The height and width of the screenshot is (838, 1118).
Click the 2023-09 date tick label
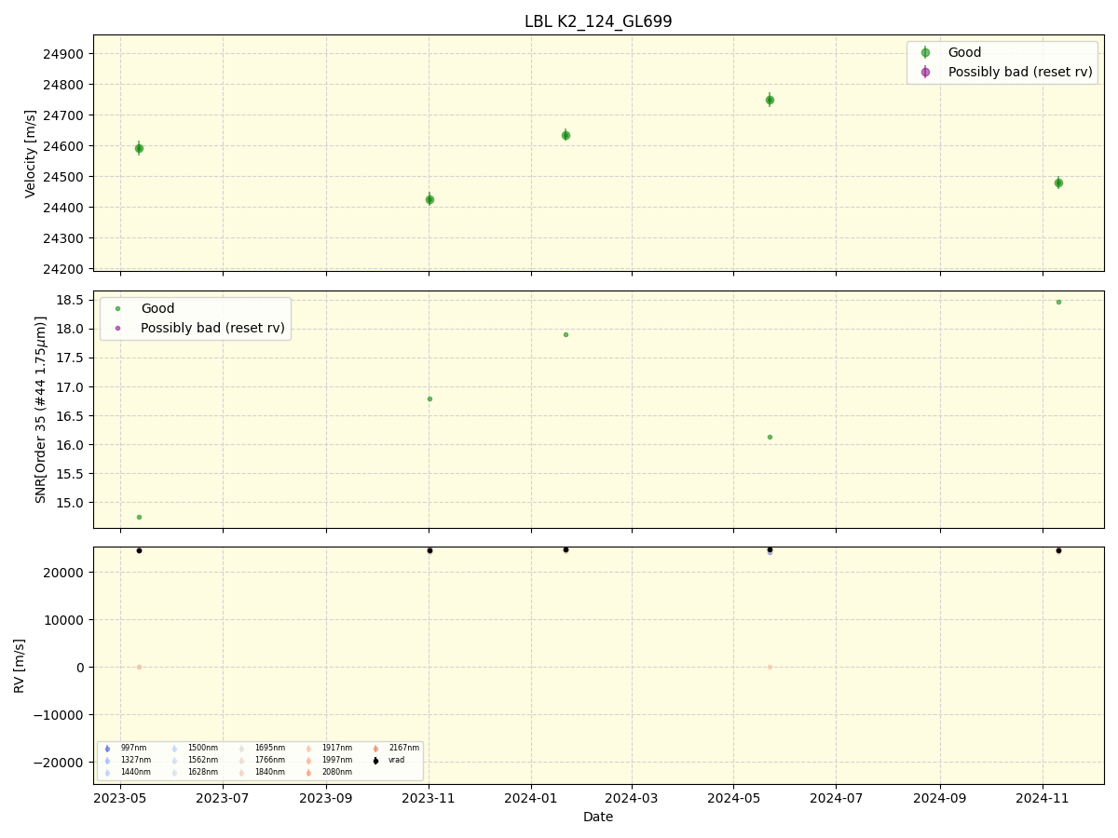[x=326, y=798]
